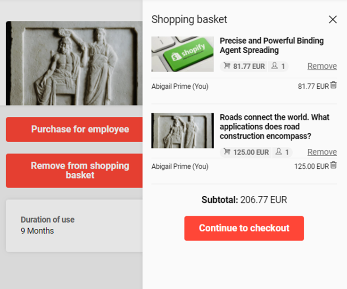Click the participant icon on the Binding Agent item
347x289 pixels.
click(x=275, y=66)
